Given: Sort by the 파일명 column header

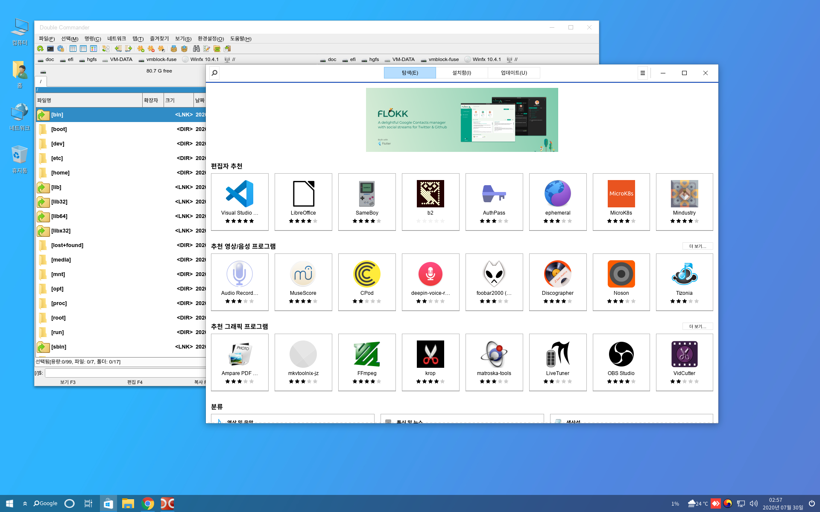Looking at the screenshot, I should 89,100.
